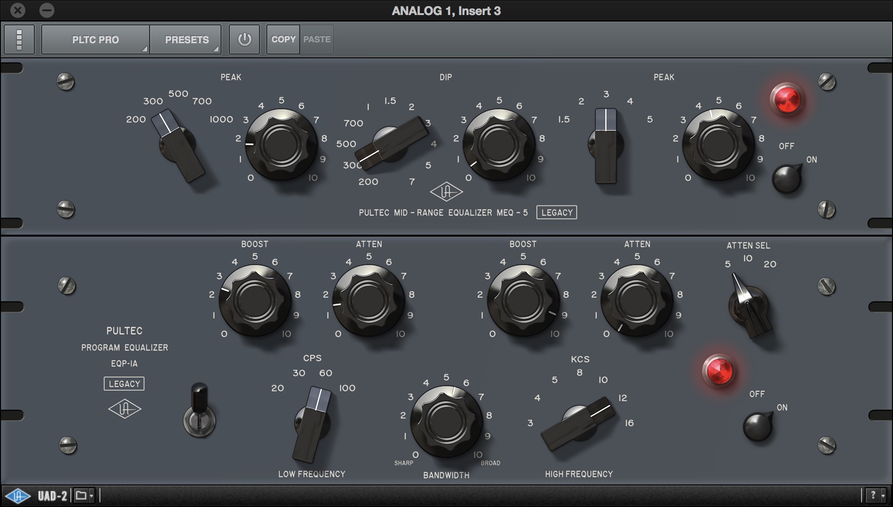Toggle the MEQ-5 OFF/ON power switch
Viewport: 893px width, 507px height.
787,178
